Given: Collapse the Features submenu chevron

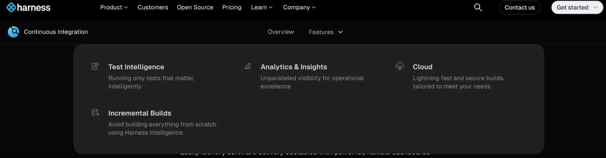Looking at the screenshot, I should point(340,32).
